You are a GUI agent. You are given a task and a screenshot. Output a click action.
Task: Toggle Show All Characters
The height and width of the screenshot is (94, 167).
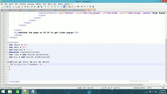[x=61, y=7]
